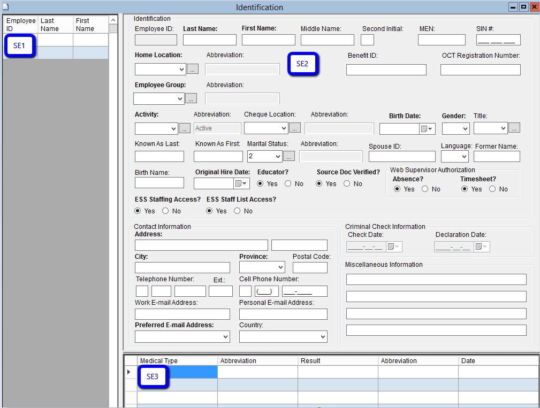The width and height of the screenshot is (540, 408).
Task: Click the SE1 marker badge
Action: (19, 46)
